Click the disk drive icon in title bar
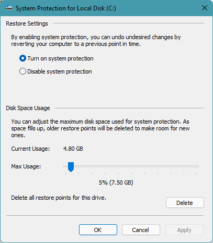 point(9,8)
